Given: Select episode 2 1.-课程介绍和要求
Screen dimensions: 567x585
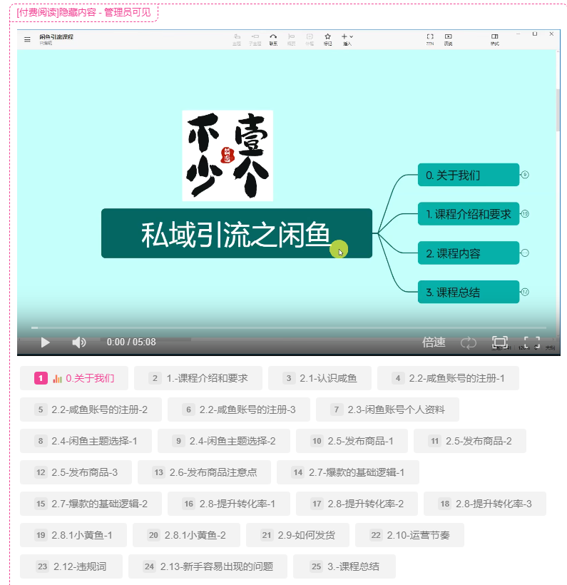Looking at the screenshot, I should [198, 378].
